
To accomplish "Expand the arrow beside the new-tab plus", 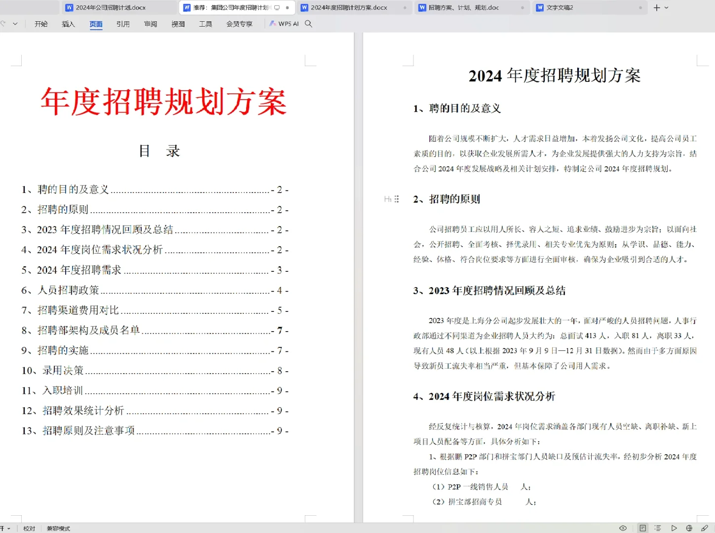I will tap(666, 7).
